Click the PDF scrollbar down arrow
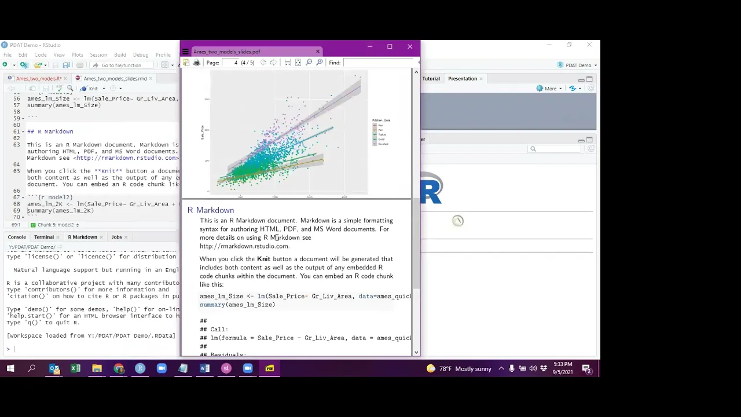The image size is (741, 417). (416, 352)
